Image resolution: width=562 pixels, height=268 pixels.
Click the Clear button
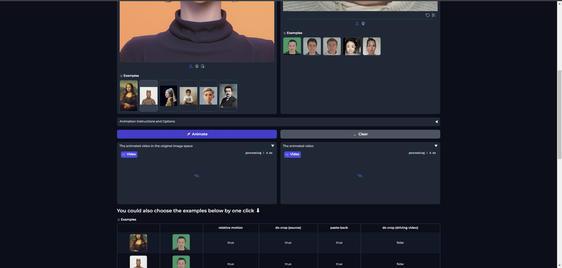pos(360,134)
